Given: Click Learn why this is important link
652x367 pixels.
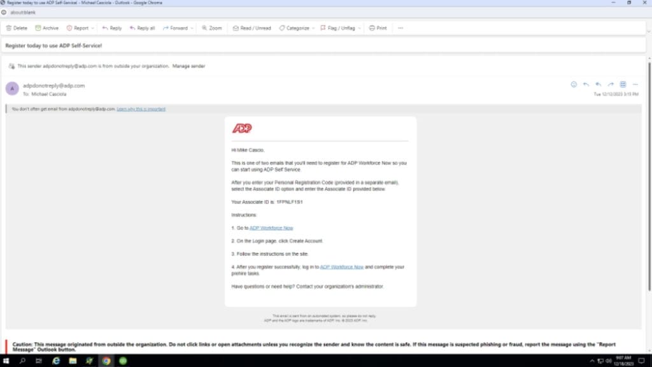Looking at the screenshot, I should (x=141, y=109).
